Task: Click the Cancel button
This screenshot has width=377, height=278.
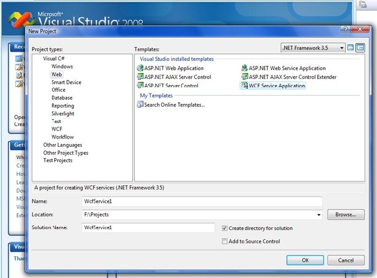Action: tap(346, 260)
